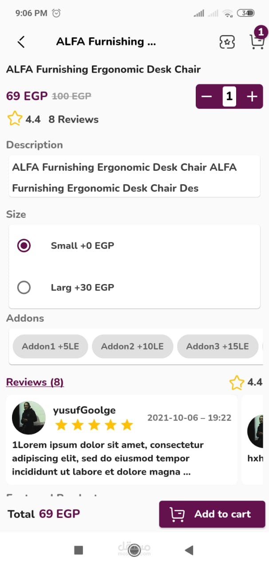269x568 pixels.
Task: Tap the 8 Reviews text
Action: pos(74,119)
